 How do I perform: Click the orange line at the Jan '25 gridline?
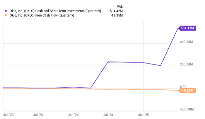[143, 90]
